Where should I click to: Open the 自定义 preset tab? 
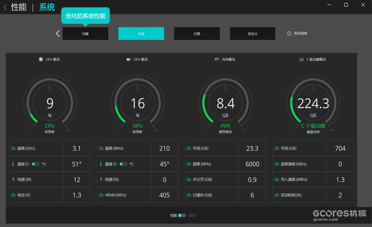coord(252,33)
